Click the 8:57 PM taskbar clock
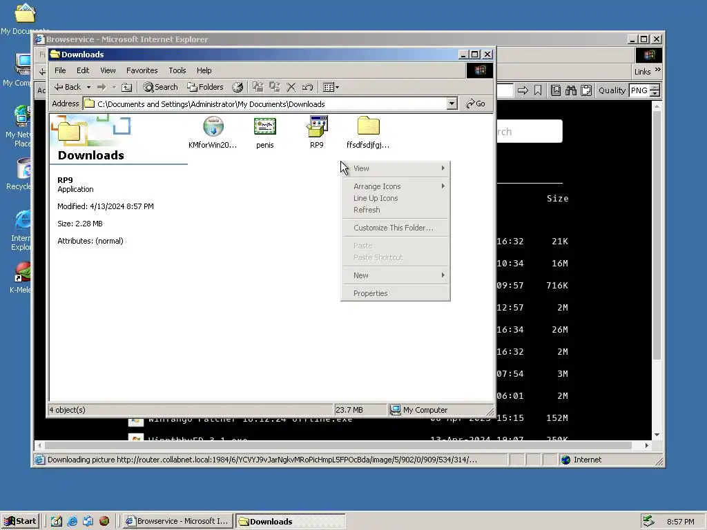This screenshot has width=707, height=530. 680,522
